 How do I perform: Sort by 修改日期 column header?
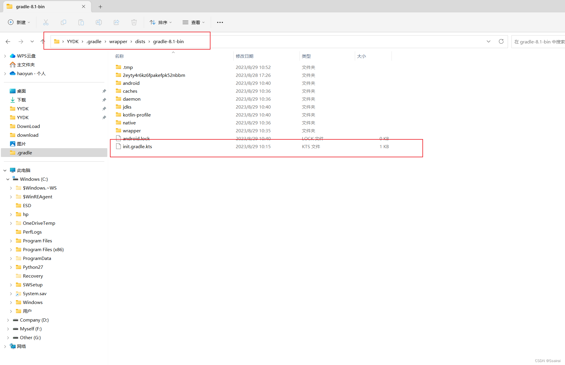click(245, 56)
